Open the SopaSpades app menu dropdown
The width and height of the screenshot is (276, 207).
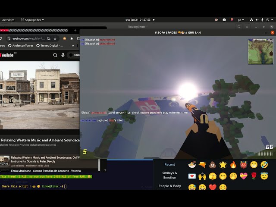31,20
